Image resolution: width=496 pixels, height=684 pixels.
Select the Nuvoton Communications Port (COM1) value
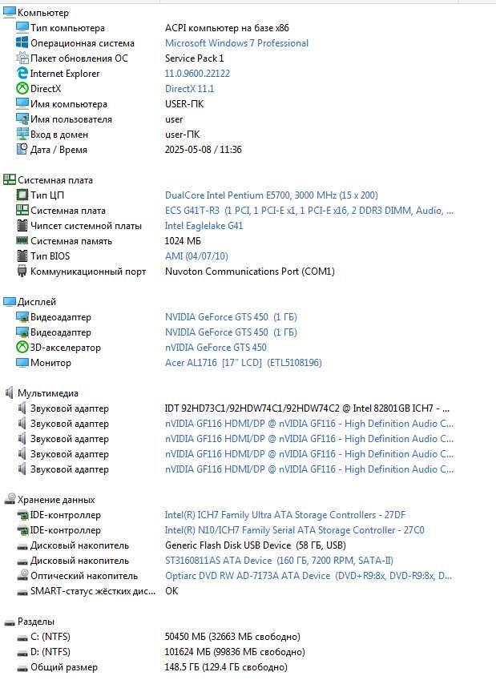(250, 272)
